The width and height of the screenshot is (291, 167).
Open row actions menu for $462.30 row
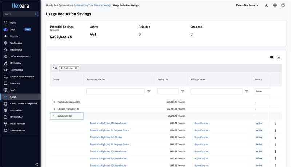pyautogui.click(x=276, y=159)
